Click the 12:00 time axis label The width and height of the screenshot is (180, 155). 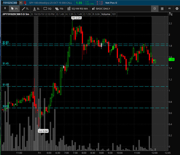(154, 153)
